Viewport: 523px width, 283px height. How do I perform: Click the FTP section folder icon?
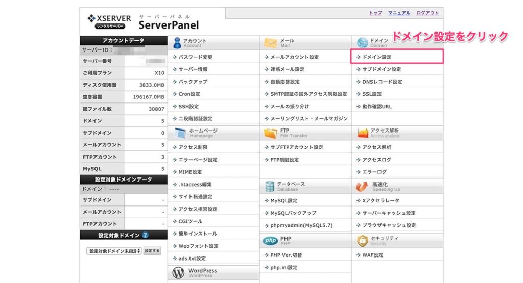pyautogui.click(x=270, y=133)
